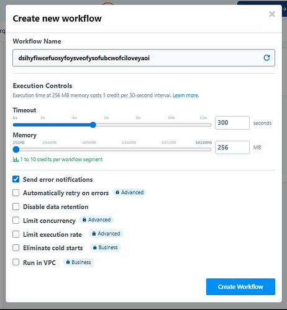Click the lock icon beside Limit concurrency
The height and width of the screenshot is (310, 287).
pos(84,219)
